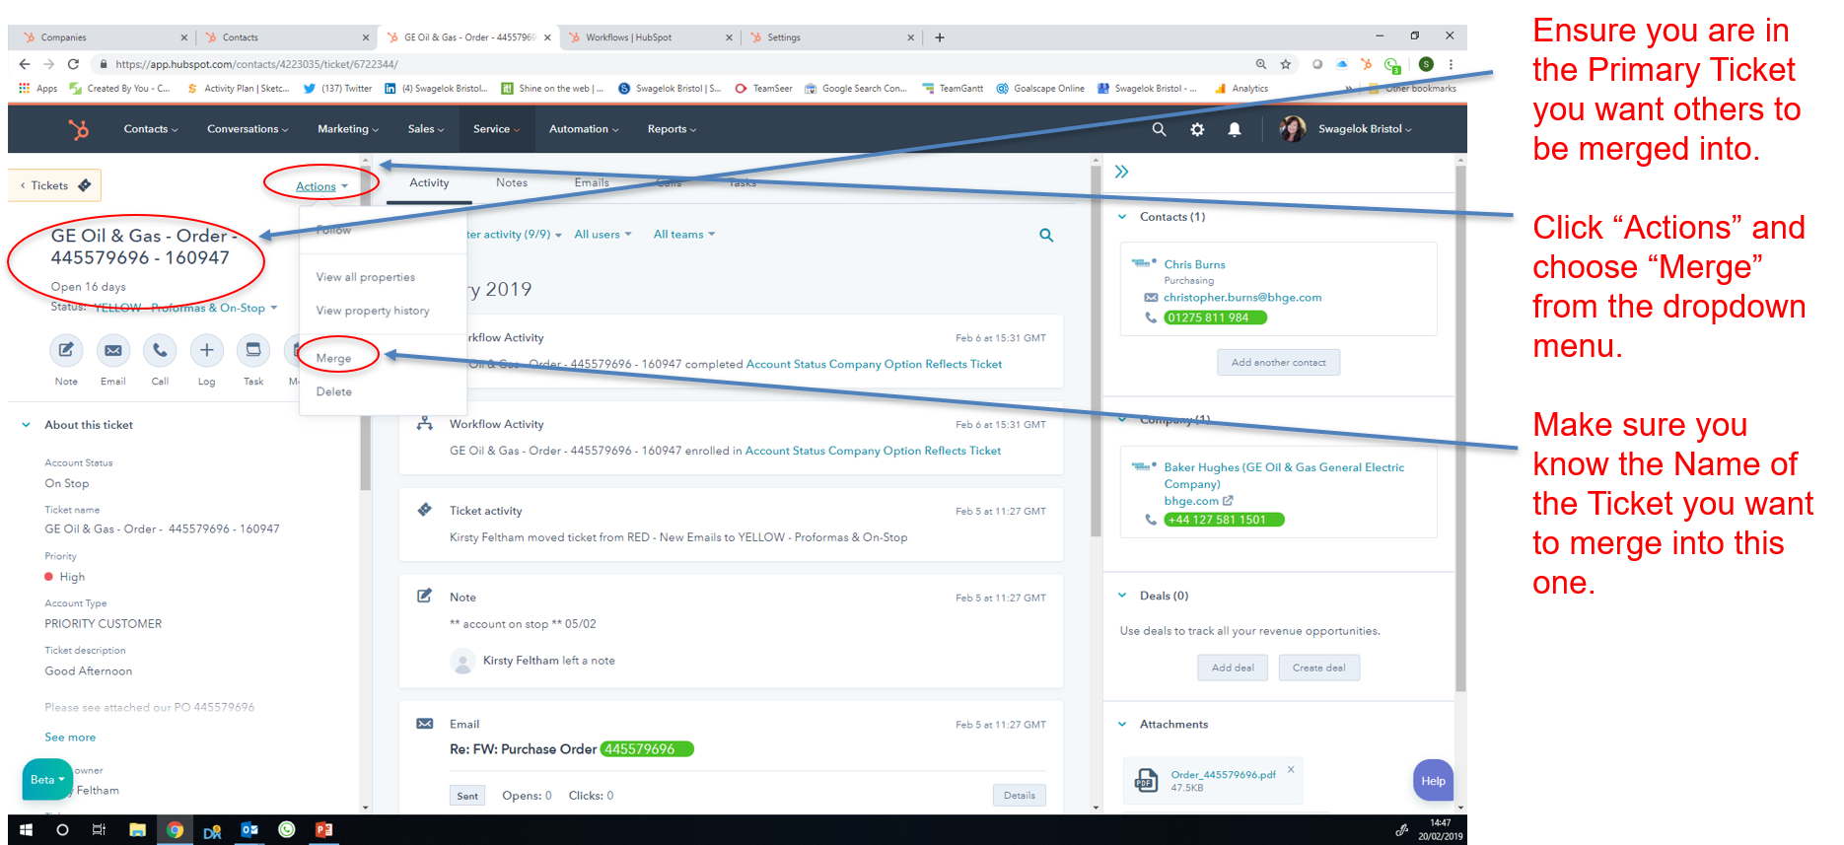Open the Marketing navigation menu
Image resolution: width=1844 pixels, height=845 pixels.
pos(348,129)
